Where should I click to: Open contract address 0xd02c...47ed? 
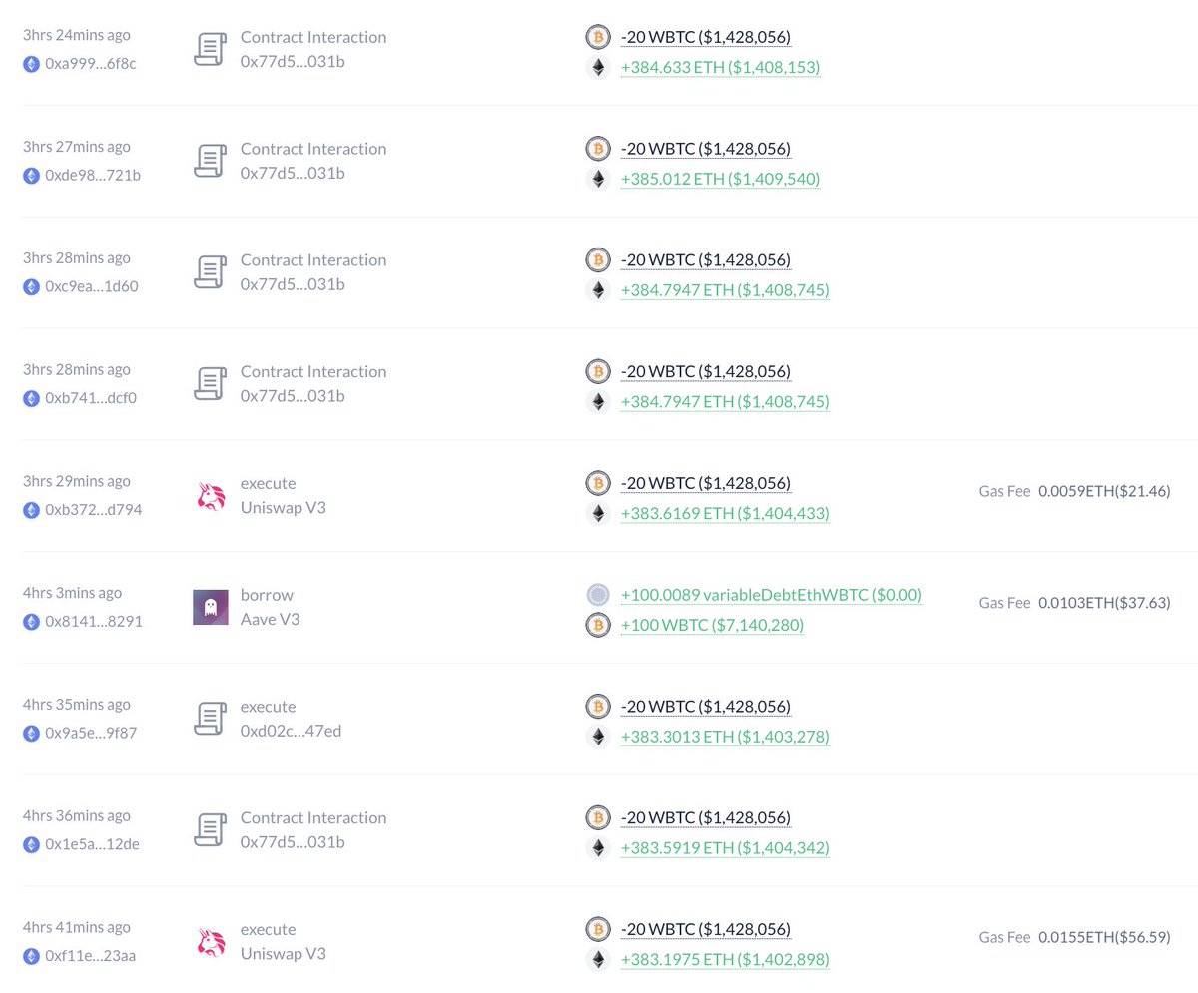[x=291, y=731]
